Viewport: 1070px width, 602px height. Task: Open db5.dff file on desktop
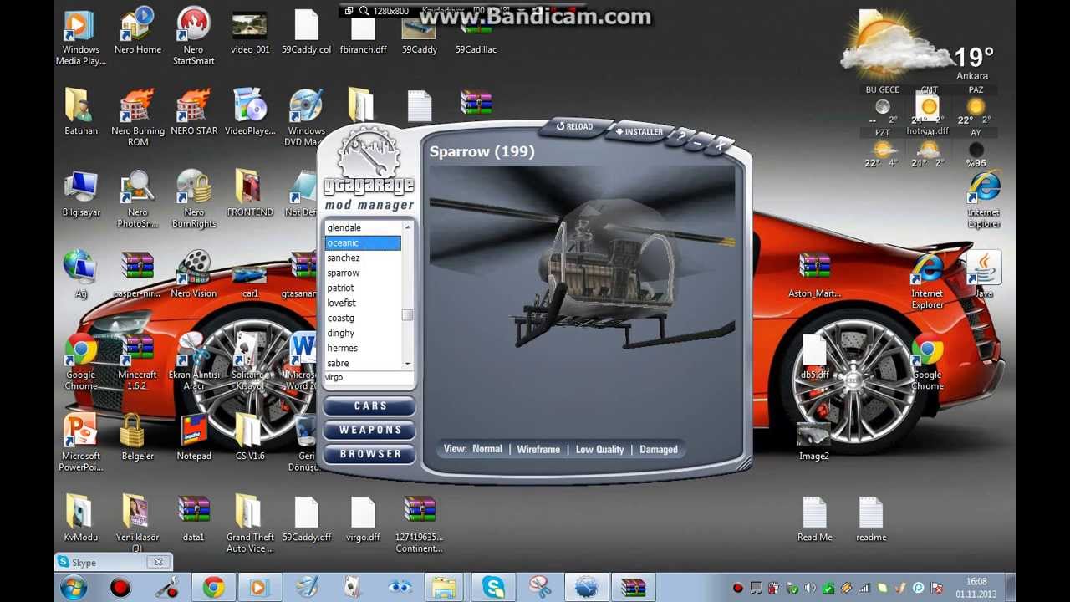click(x=814, y=356)
